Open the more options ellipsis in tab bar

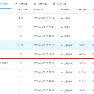pyautogui.click(x=73, y=4)
